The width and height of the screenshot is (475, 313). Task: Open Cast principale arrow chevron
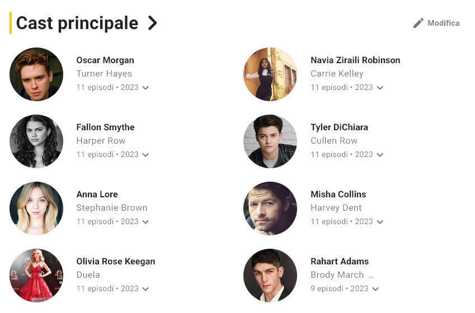(x=152, y=23)
